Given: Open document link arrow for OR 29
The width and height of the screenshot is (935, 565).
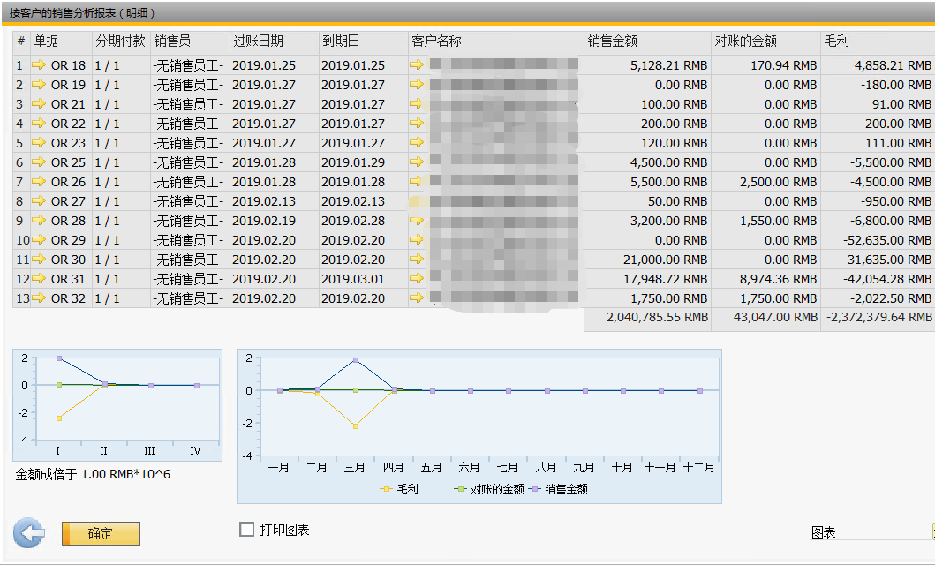Looking at the screenshot, I should pos(39,239).
